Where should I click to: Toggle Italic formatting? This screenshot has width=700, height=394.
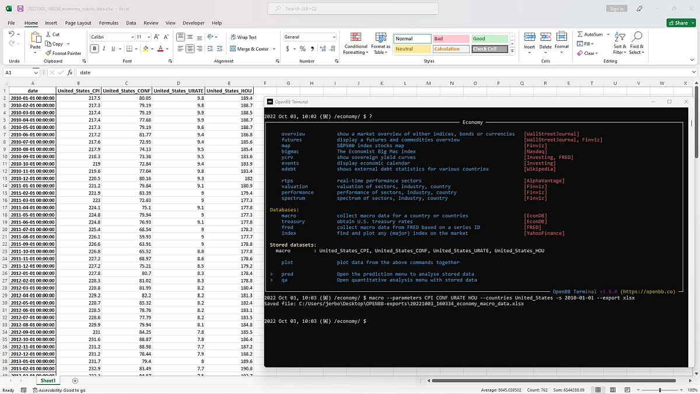pos(104,49)
